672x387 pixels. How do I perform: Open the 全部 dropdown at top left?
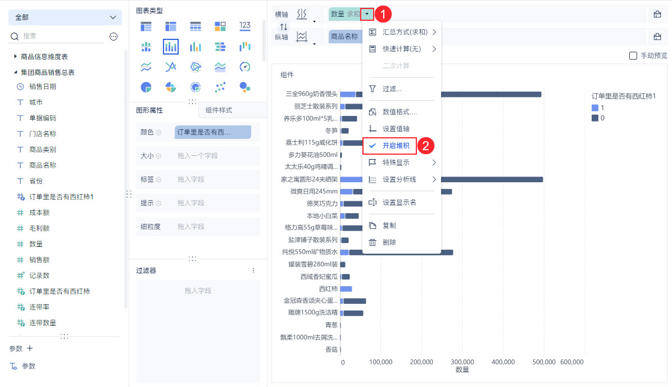point(65,17)
